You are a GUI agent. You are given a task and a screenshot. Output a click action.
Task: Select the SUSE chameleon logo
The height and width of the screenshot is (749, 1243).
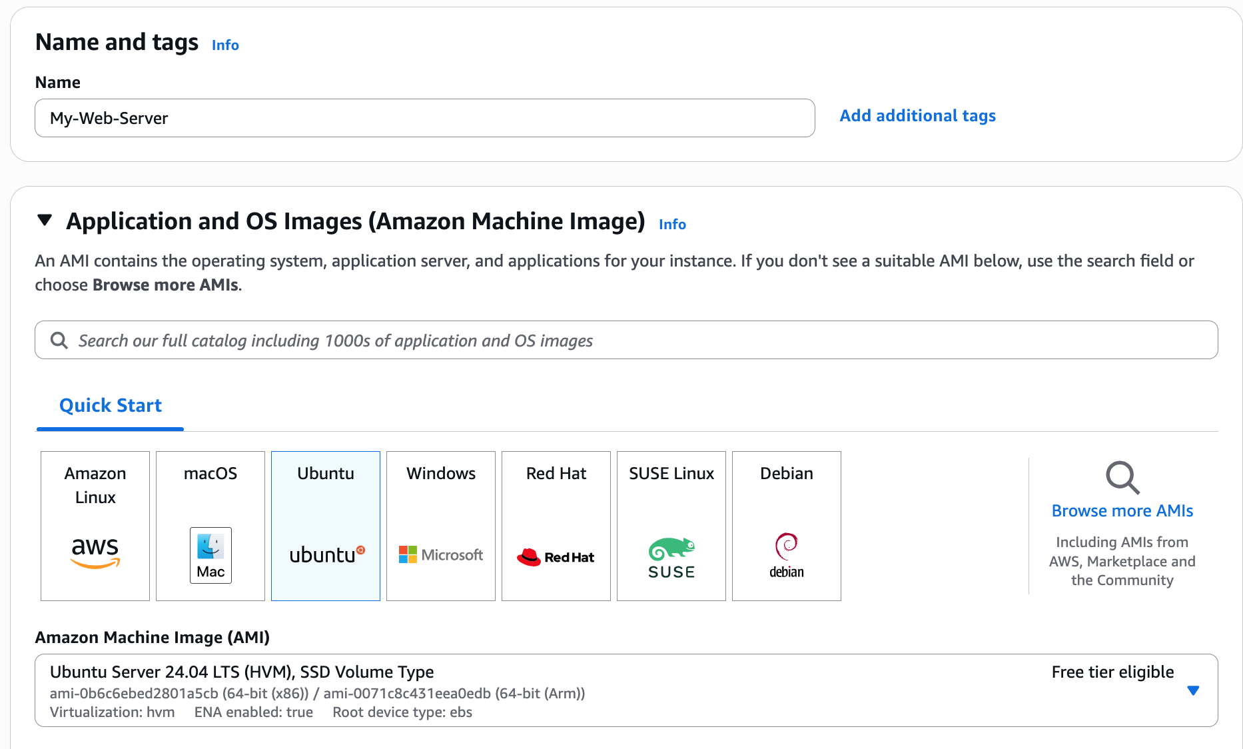[x=671, y=558]
